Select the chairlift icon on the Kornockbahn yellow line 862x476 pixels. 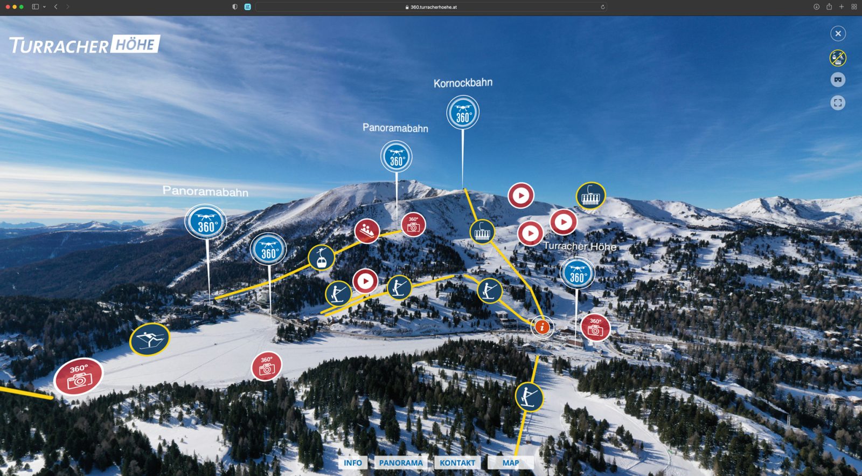click(482, 232)
